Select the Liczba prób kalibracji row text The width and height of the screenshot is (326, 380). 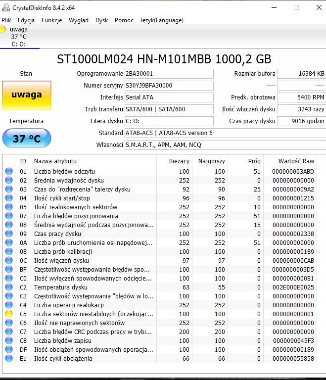[63, 251]
